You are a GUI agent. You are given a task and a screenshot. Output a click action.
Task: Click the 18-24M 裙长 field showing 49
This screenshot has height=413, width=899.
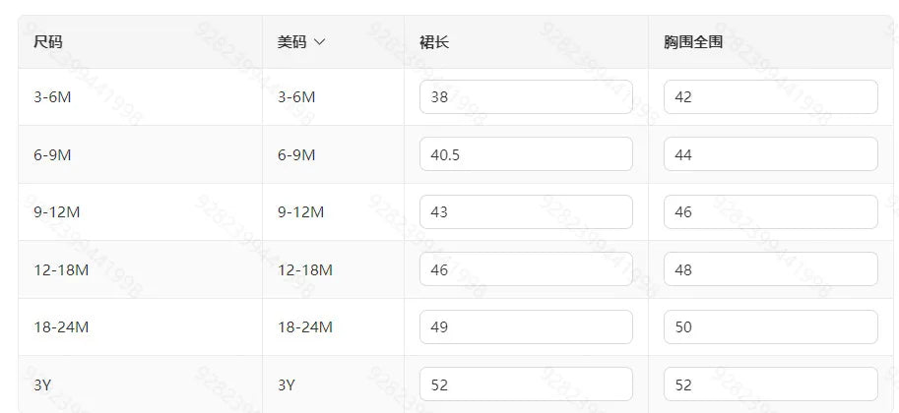(526, 327)
